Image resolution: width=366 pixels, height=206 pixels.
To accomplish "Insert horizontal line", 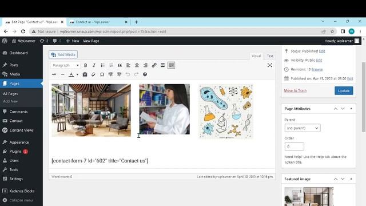I will click(x=62, y=74).
